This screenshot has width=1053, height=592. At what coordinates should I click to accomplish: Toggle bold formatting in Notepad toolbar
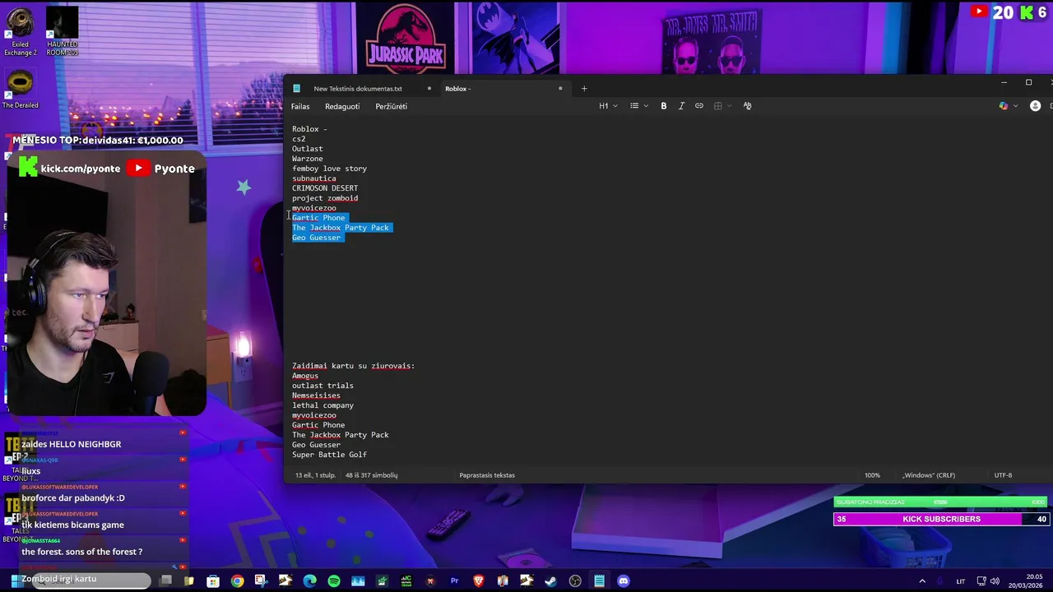664,106
